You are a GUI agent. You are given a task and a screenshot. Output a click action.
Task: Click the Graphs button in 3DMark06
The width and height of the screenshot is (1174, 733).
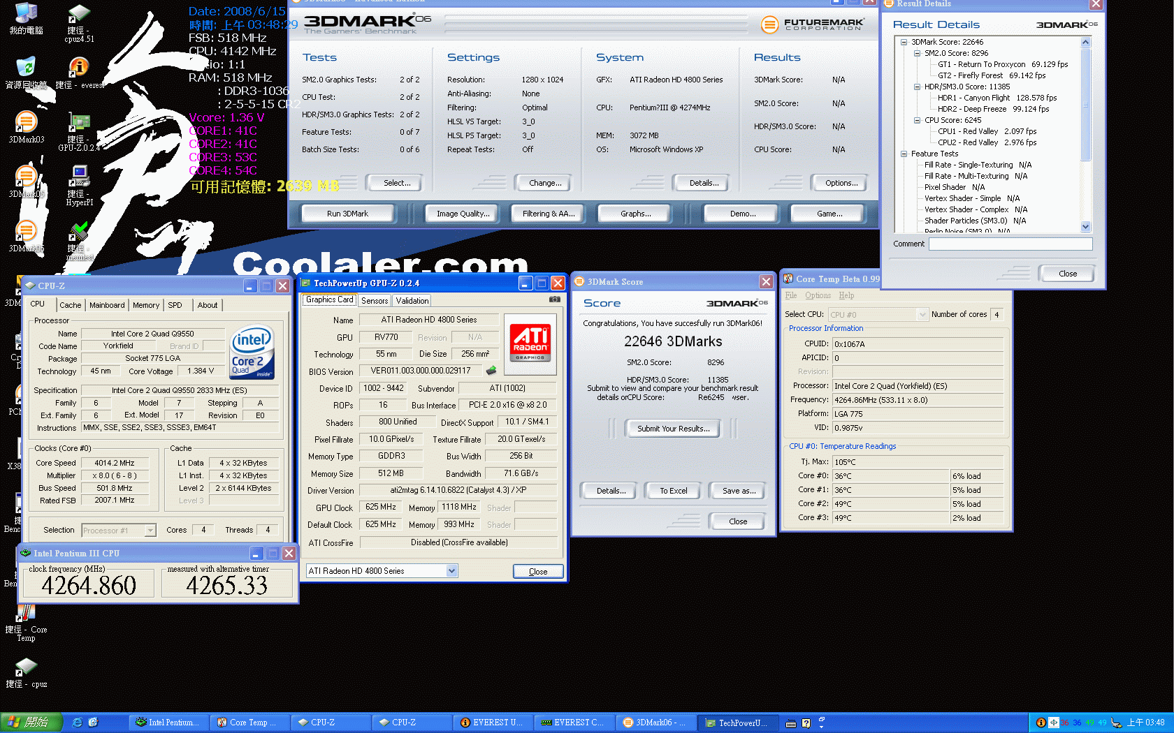point(635,214)
